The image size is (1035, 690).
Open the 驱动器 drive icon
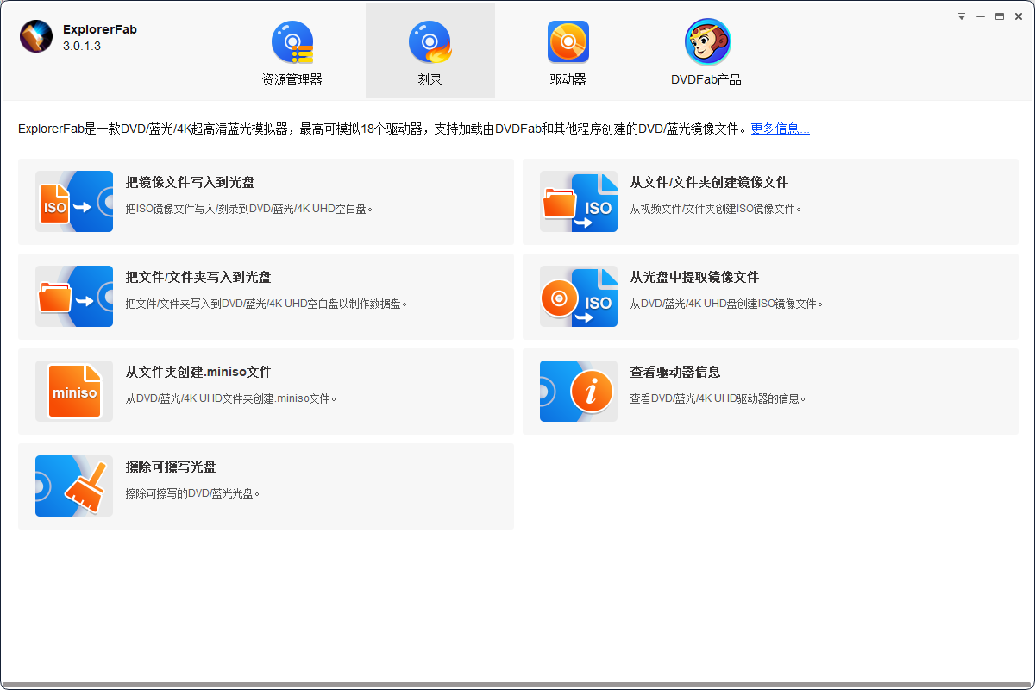pos(568,42)
